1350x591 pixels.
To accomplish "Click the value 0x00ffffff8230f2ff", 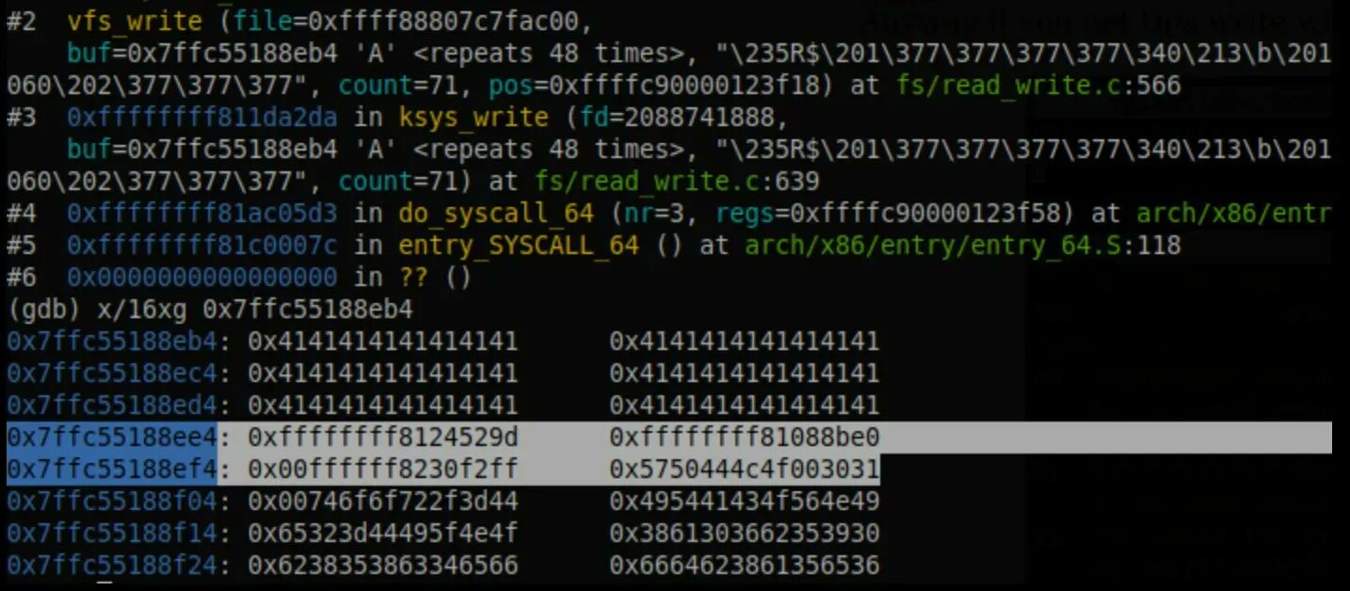I will click(x=382, y=470).
